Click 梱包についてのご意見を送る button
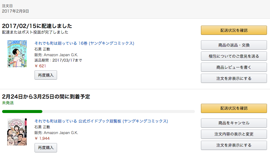The image size is (270, 156). click(x=234, y=56)
